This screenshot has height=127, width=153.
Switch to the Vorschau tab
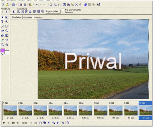point(38,18)
